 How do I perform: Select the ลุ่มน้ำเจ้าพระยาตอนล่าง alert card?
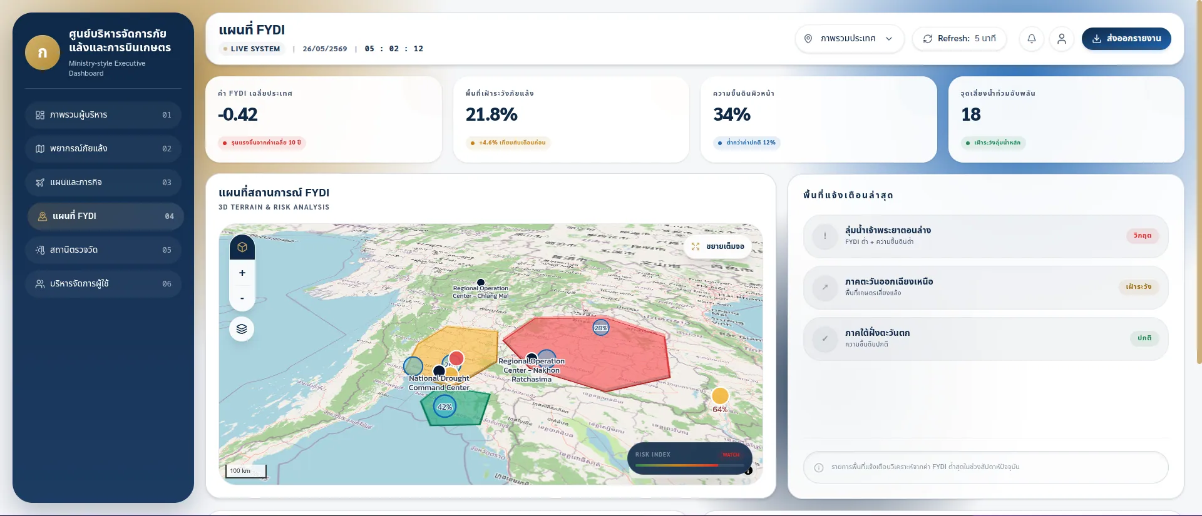coord(985,236)
